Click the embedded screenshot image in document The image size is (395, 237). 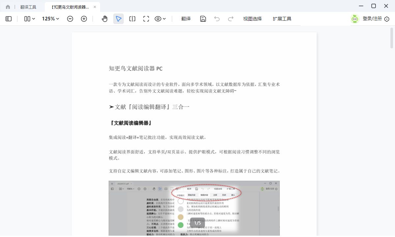[194, 208]
